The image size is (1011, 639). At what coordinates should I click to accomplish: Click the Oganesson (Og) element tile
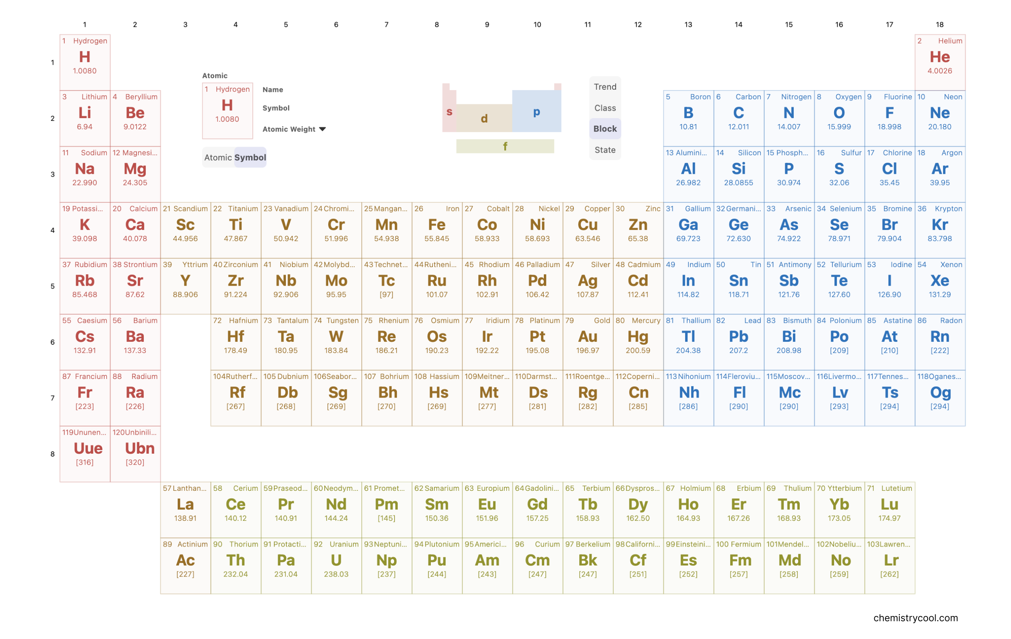(940, 398)
